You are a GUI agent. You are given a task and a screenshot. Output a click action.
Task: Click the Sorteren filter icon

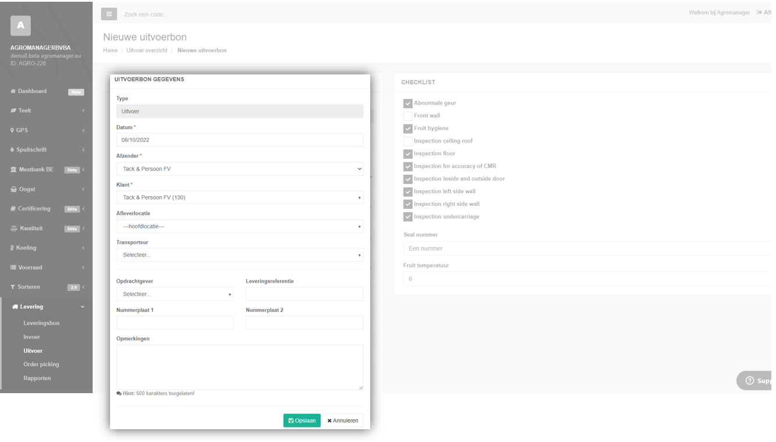pos(13,287)
